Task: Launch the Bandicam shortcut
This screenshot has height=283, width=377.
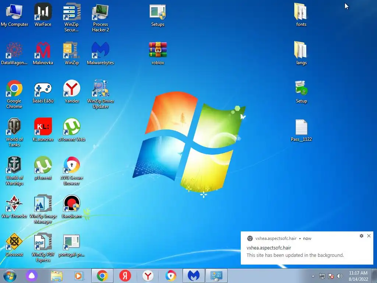Action: click(71, 206)
